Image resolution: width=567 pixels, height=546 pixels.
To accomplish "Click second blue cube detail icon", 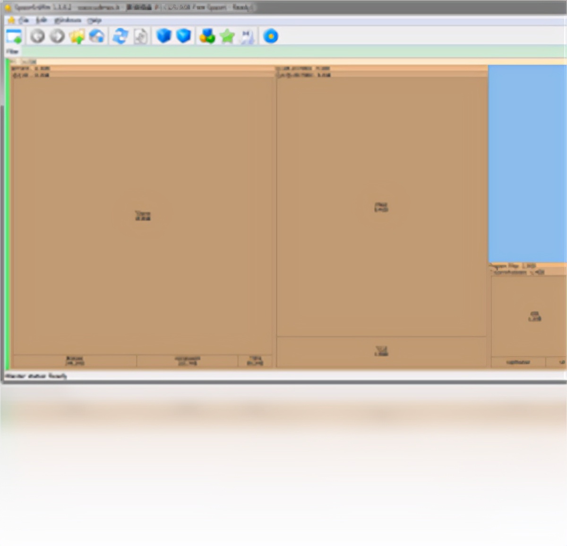I will click(183, 36).
